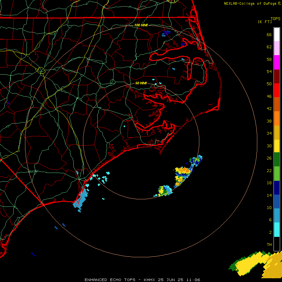Image resolution: width=282 pixels, height=282 pixels.
Task: Click the 30 value on the legend scale
Action: 269,146
